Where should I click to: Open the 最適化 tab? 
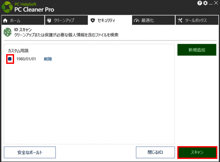pos(153,20)
